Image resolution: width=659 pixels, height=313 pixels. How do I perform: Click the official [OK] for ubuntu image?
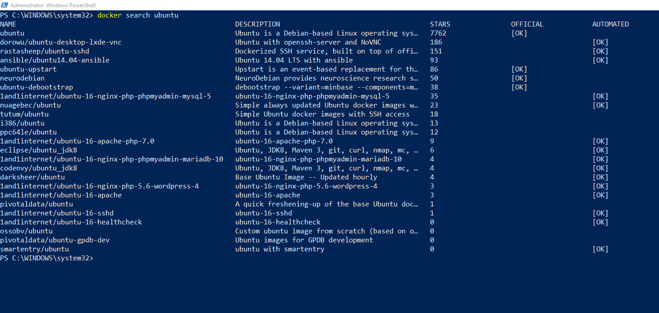(519, 33)
